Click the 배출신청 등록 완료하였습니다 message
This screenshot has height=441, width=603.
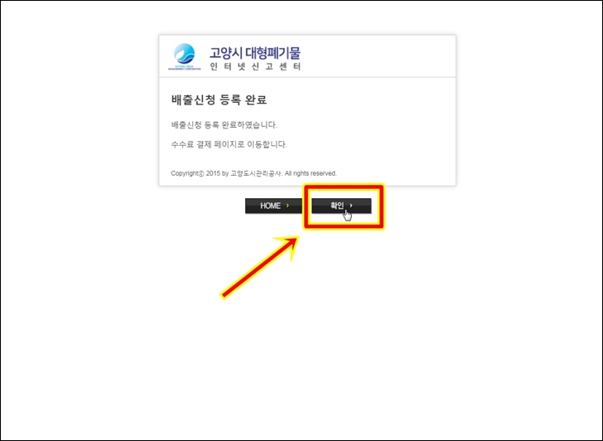[224, 125]
